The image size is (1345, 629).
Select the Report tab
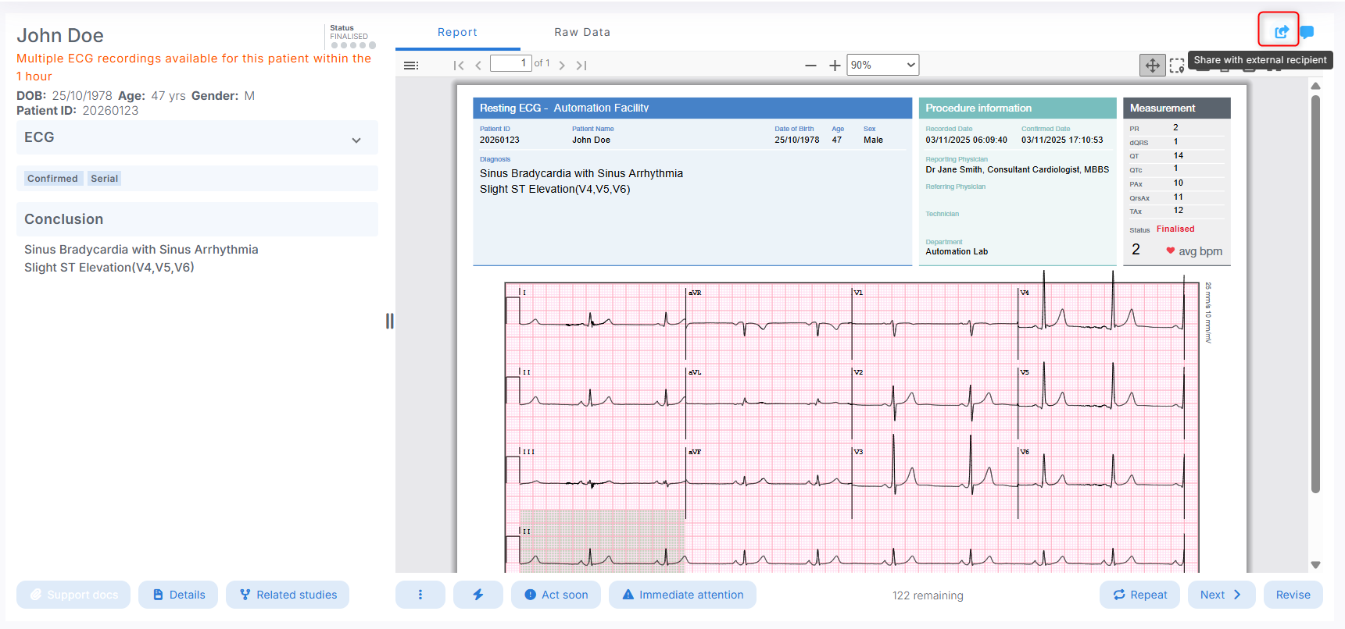coord(457,32)
